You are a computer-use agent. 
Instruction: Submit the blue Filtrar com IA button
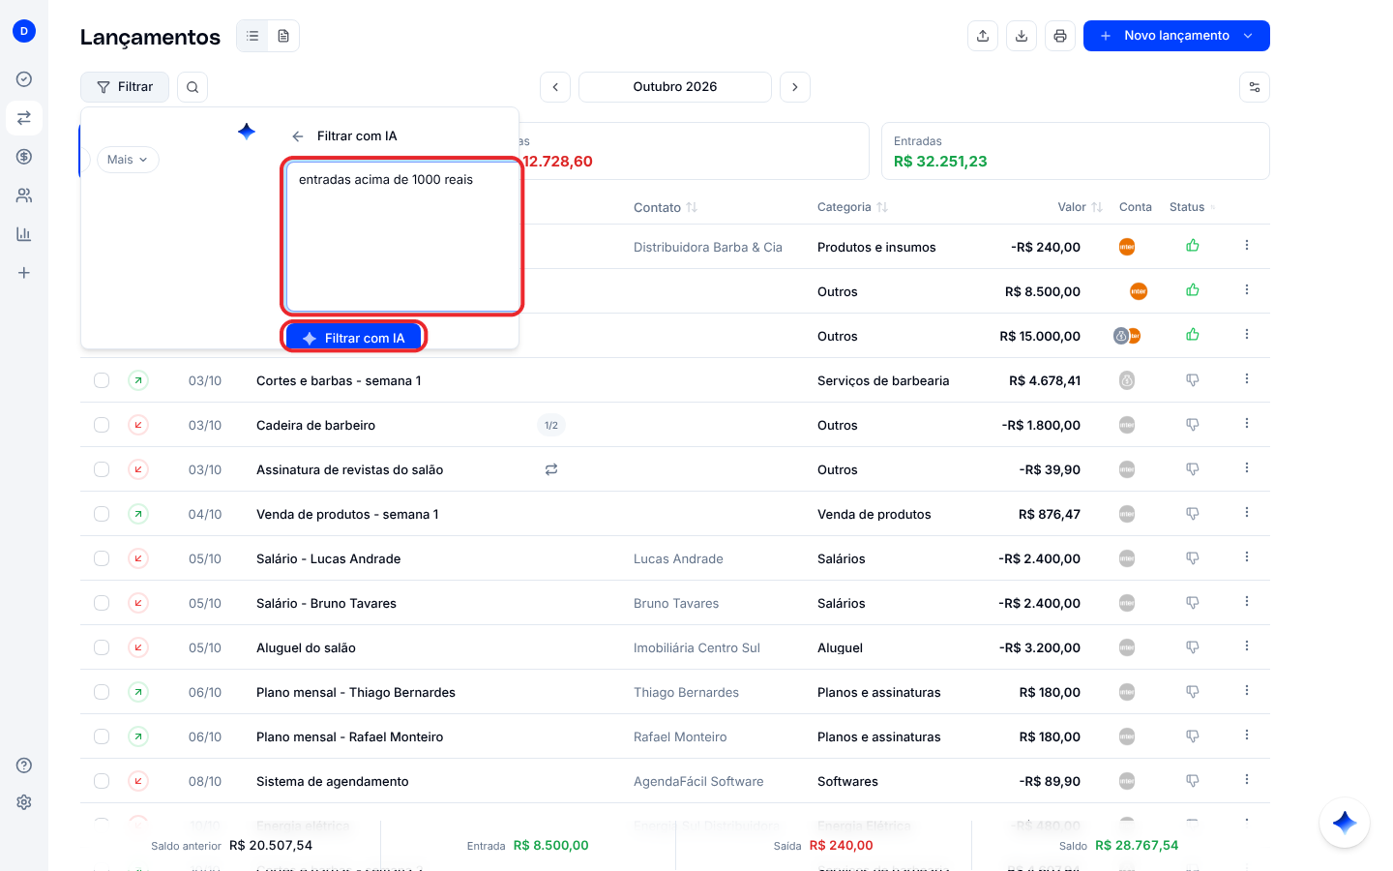(354, 338)
